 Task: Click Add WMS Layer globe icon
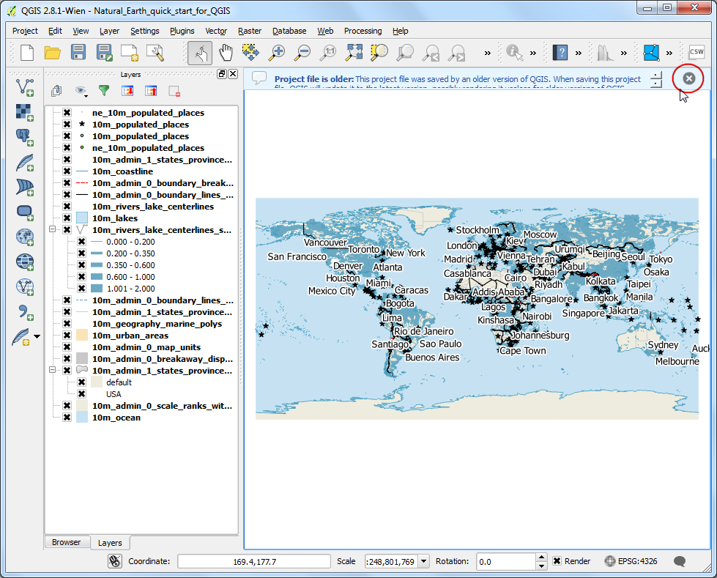tap(25, 237)
